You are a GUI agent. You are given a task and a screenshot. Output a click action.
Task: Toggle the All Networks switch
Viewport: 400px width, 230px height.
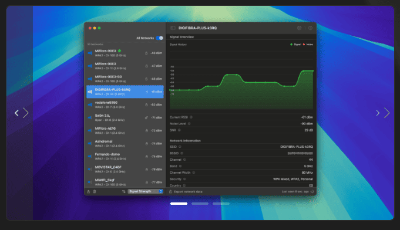159,38
